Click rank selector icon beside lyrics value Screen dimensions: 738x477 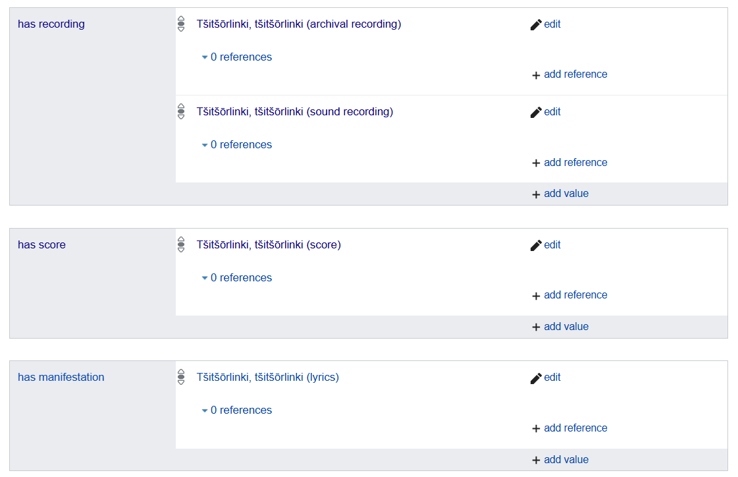tap(181, 377)
